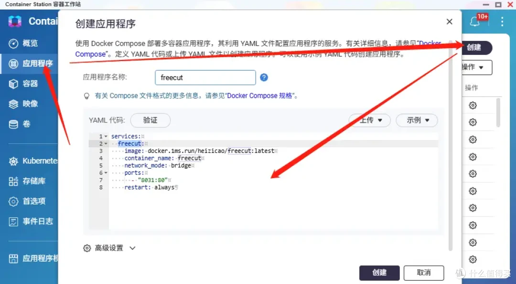The width and height of the screenshot is (516, 284).
Task: Close the Create Application dialog
Action: pyautogui.click(x=449, y=21)
